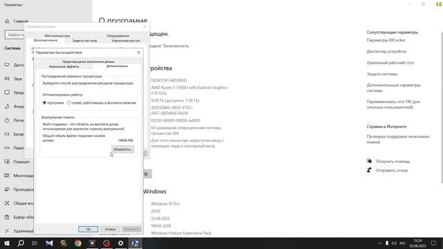Screen dimensions: 443x249
Task: Launch Chrome from the taskbar
Action: (x=78, y=243)
